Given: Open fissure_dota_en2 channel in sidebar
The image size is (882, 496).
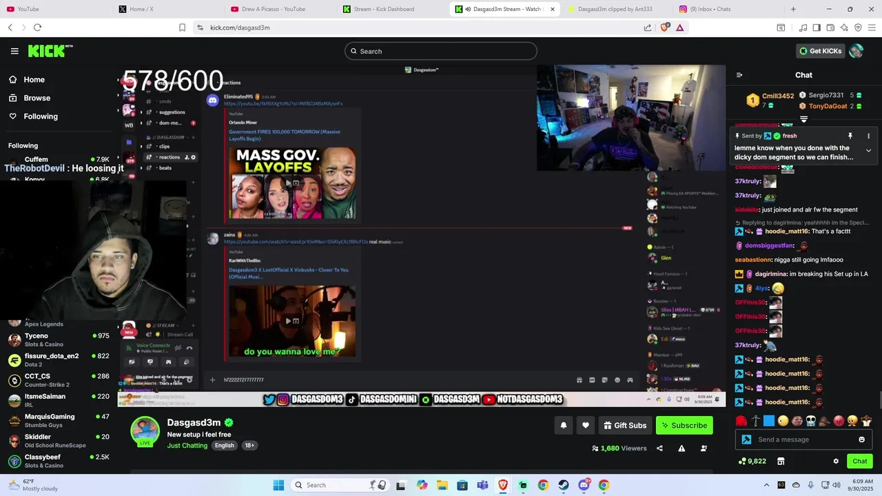Looking at the screenshot, I should pyautogui.click(x=59, y=360).
